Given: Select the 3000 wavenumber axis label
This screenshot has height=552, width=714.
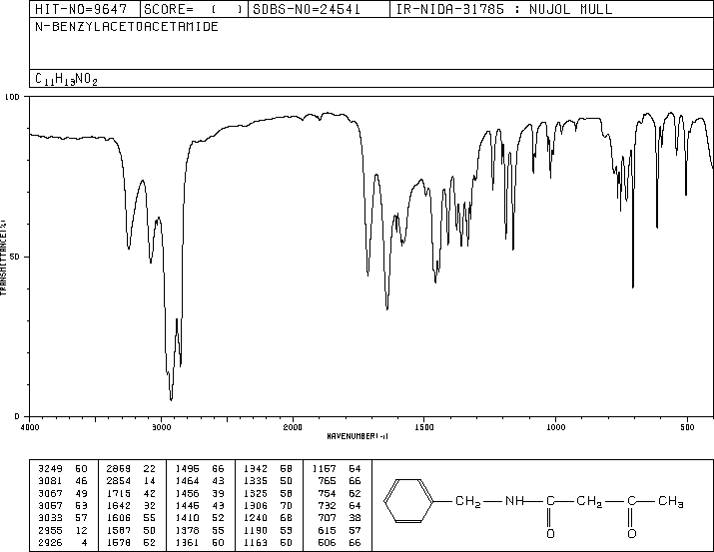Looking at the screenshot, I should pyautogui.click(x=161, y=427).
